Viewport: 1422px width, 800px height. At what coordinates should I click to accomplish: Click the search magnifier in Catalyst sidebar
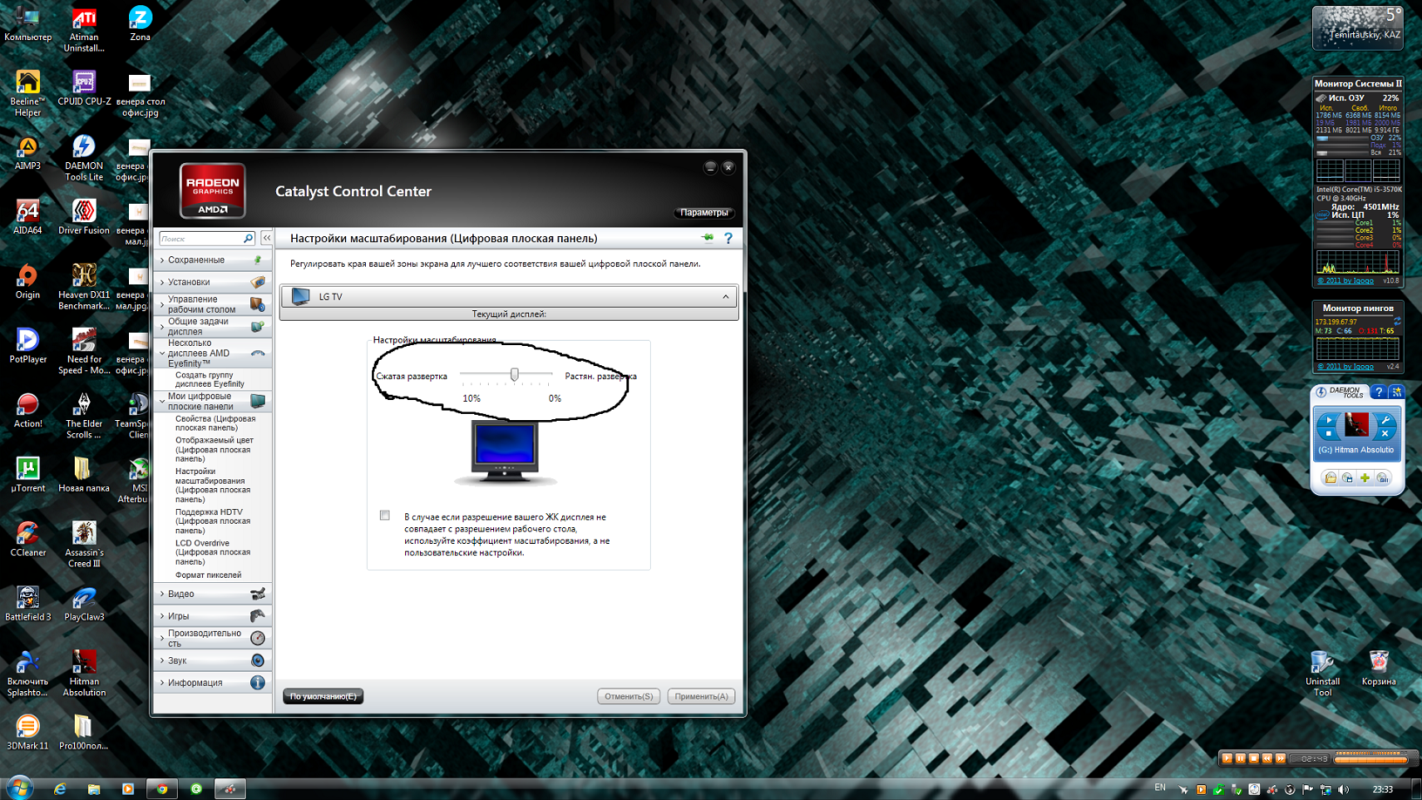[x=248, y=238]
